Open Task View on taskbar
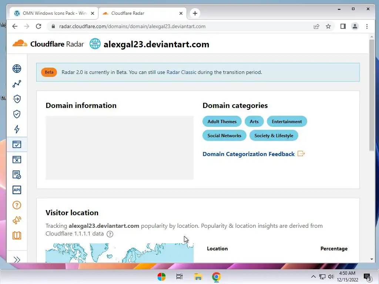Image resolution: width=379 pixels, height=284 pixels. tap(180, 277)
